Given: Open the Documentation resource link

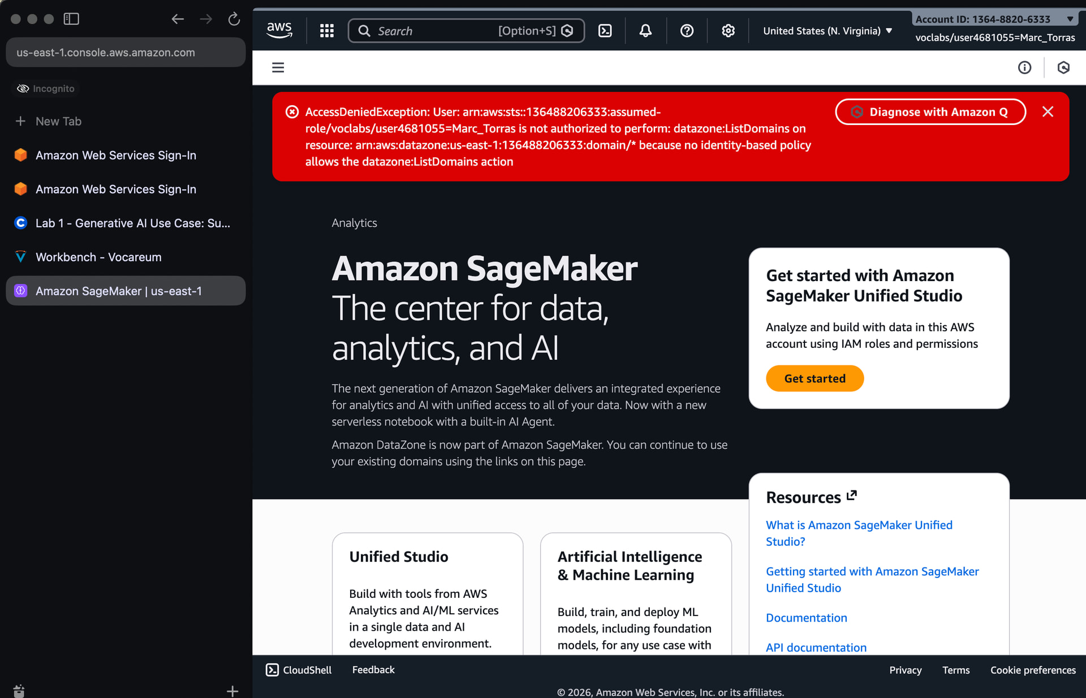Looking at the screenshot, I should click(x=806, y=618).
